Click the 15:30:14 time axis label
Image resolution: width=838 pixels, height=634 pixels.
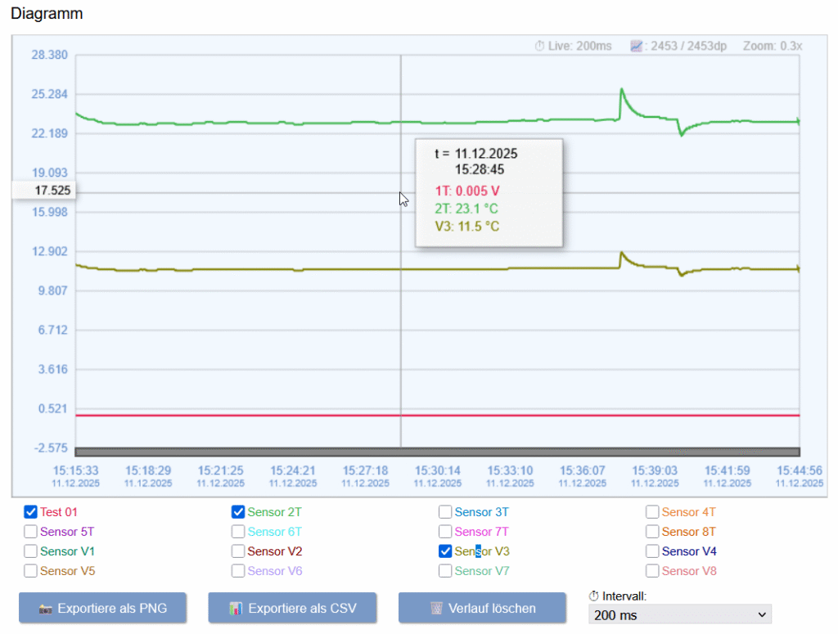pos(437,470)
